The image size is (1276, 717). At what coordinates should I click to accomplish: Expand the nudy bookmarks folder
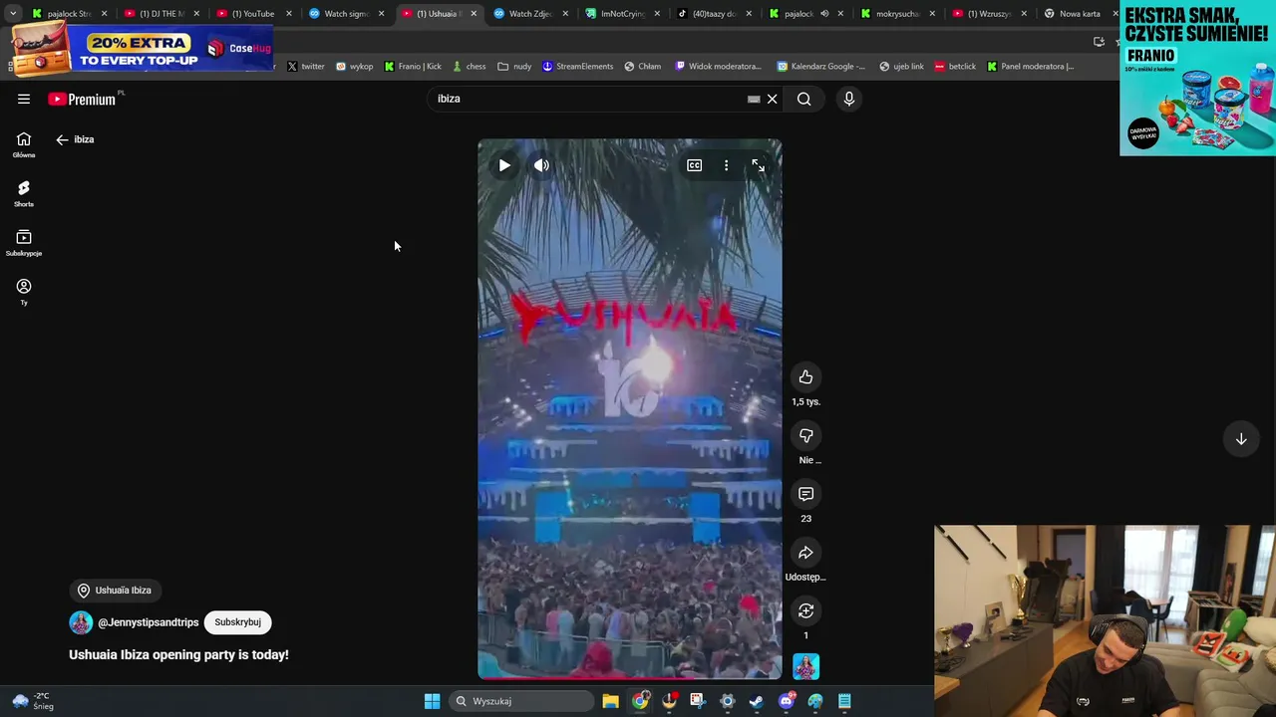click(514, 67)
